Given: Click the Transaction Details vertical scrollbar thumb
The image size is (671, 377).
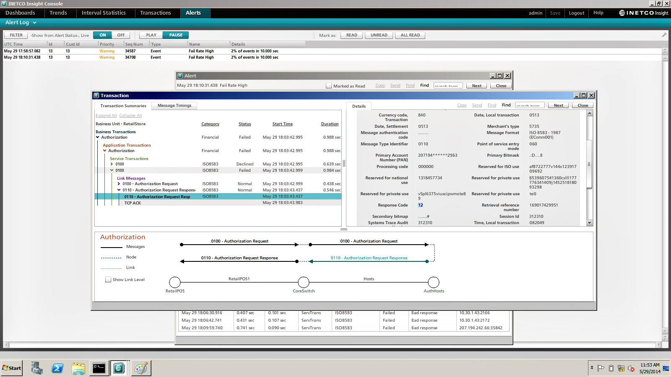Looking at the screenshot, I should click(589, 164).
